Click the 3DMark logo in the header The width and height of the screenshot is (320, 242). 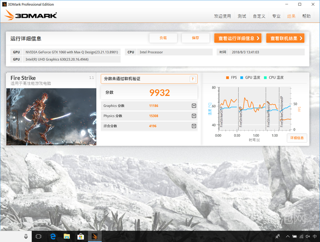(x=31, y=16)
